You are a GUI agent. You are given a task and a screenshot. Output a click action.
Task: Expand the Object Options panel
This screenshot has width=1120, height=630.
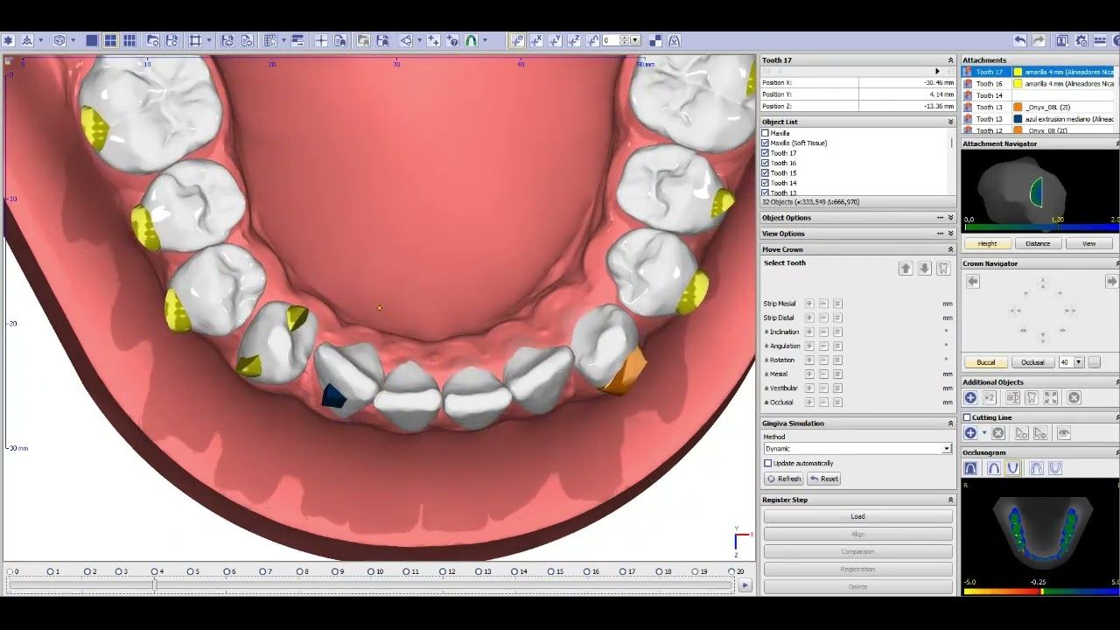point(950,218)
